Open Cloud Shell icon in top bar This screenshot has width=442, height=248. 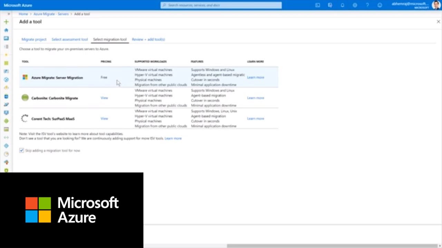(318, 5)
